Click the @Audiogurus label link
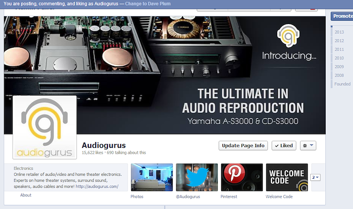This screenshot has height=209, width=353. point(188,196)
